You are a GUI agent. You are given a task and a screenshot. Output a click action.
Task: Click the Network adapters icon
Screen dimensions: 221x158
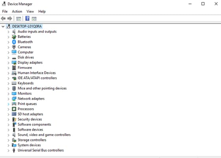pyautogui.click(x=14, y=99)
